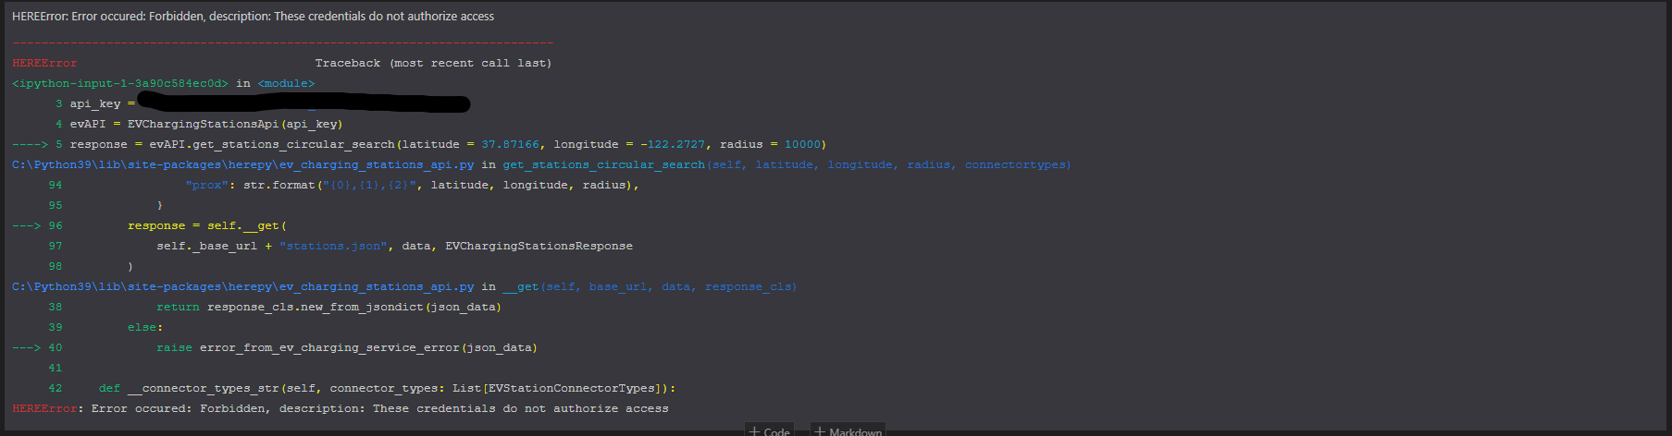Click line 96 'response = self.__get('
This screenshot has width=1672, height=436.
point(207,225)
